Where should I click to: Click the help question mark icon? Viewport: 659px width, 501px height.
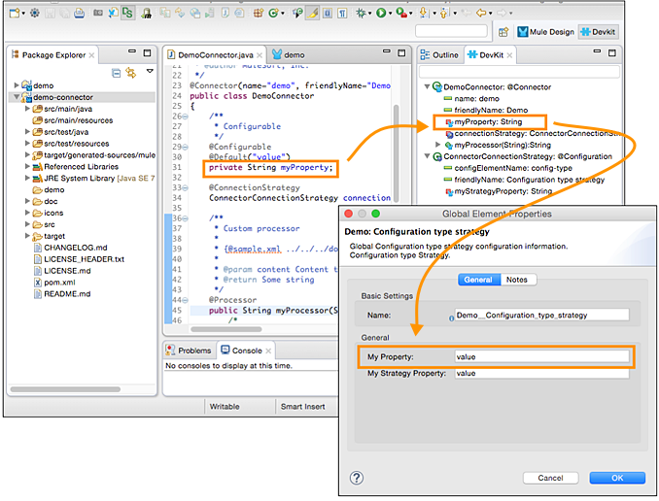(357, 478)
